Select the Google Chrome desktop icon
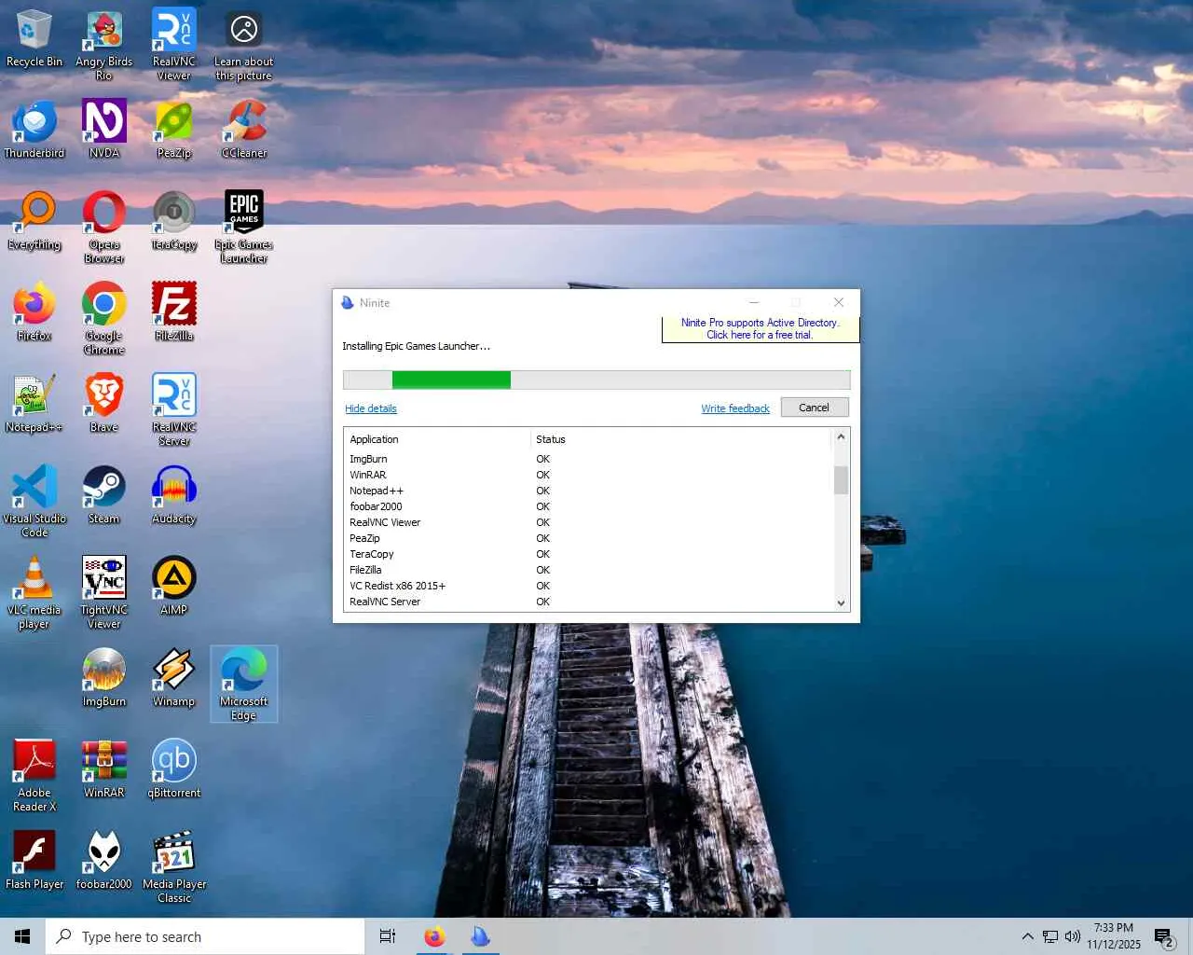 (x=104, y=319)
